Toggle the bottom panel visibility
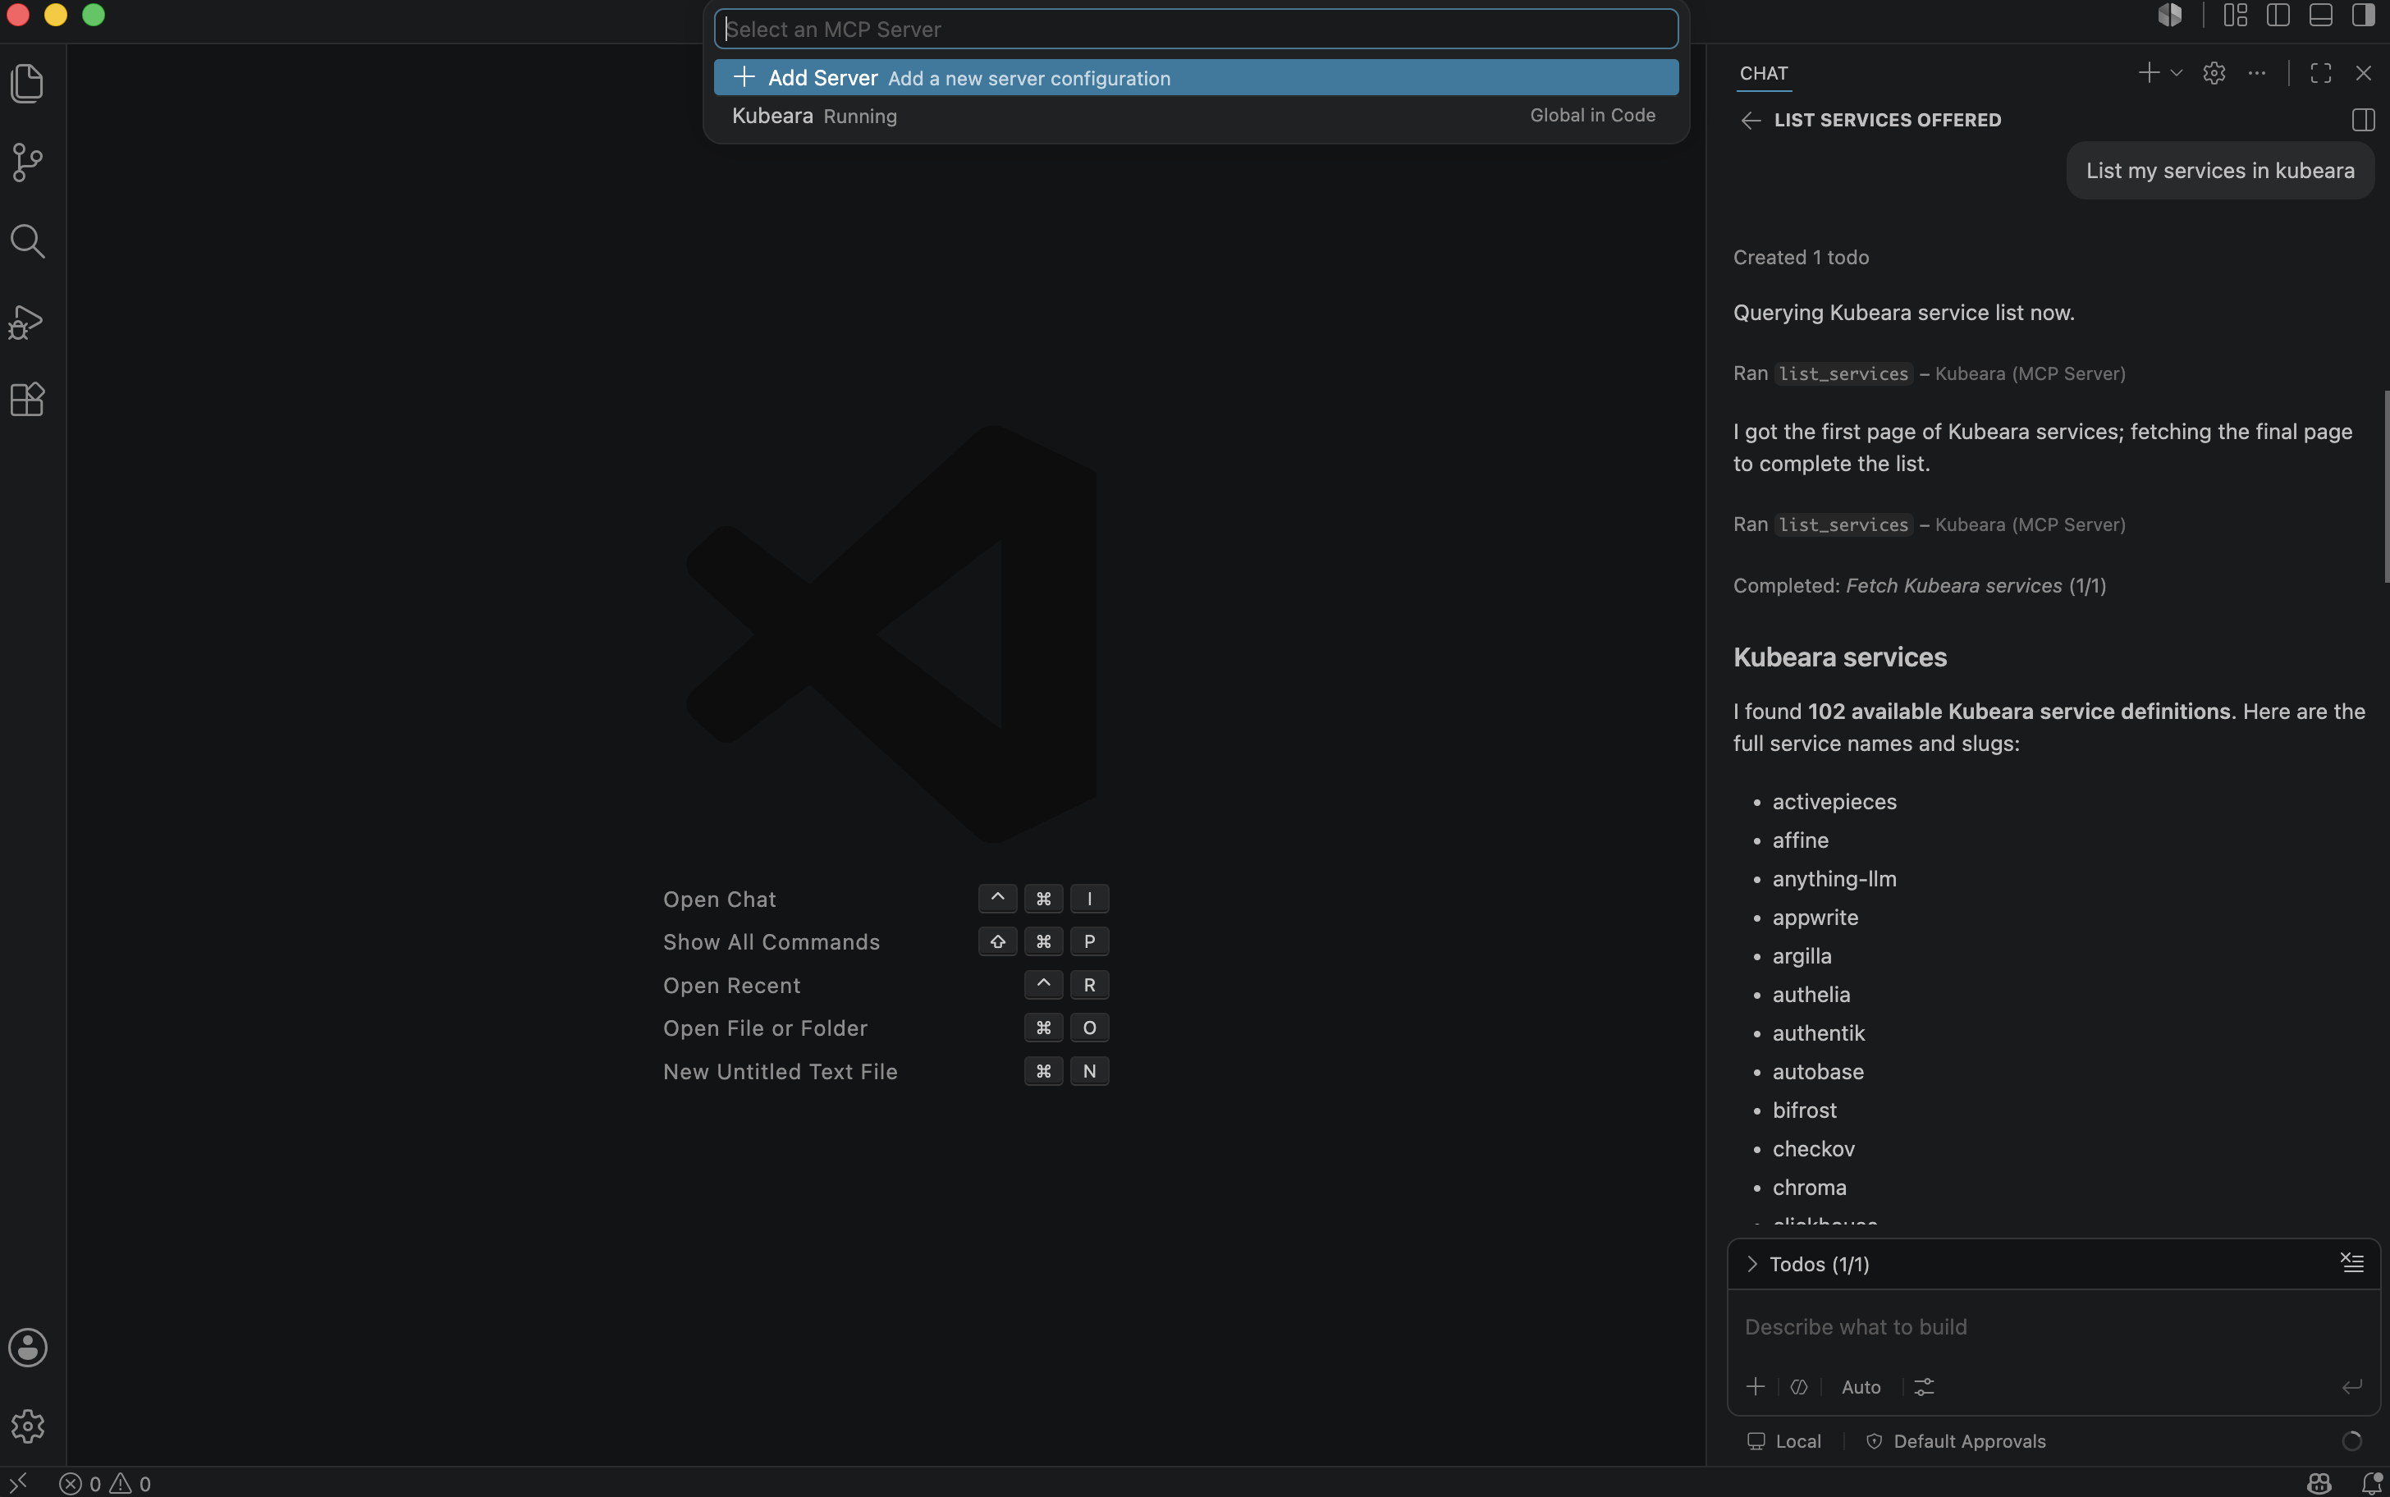The height and width of the screenshot is (1497, 2390). 2321,15
